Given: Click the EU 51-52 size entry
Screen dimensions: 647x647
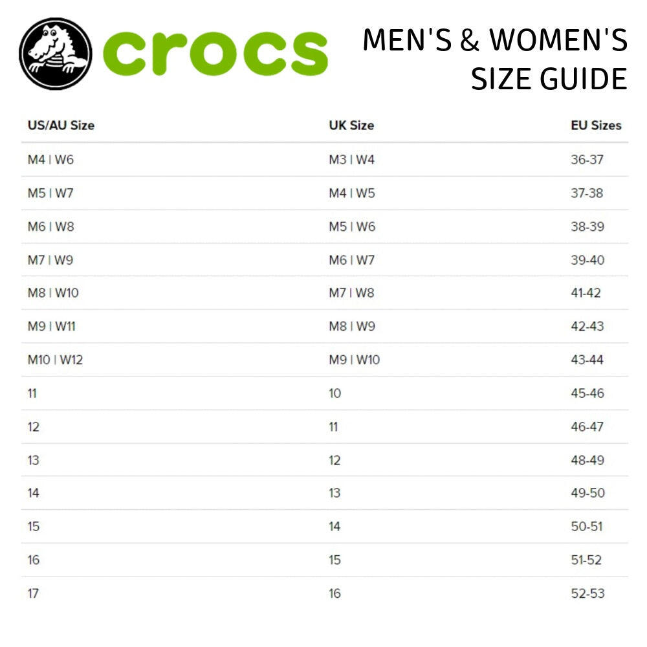Looking at the screenshot, I should click(x=587, y=560).
